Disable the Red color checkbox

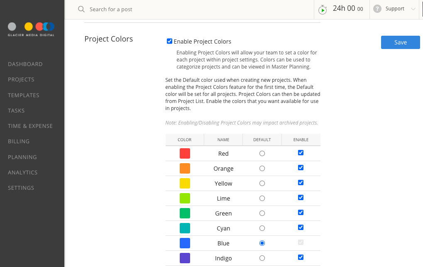301,153
